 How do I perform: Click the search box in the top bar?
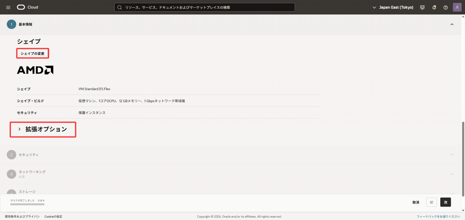[205, 7]
